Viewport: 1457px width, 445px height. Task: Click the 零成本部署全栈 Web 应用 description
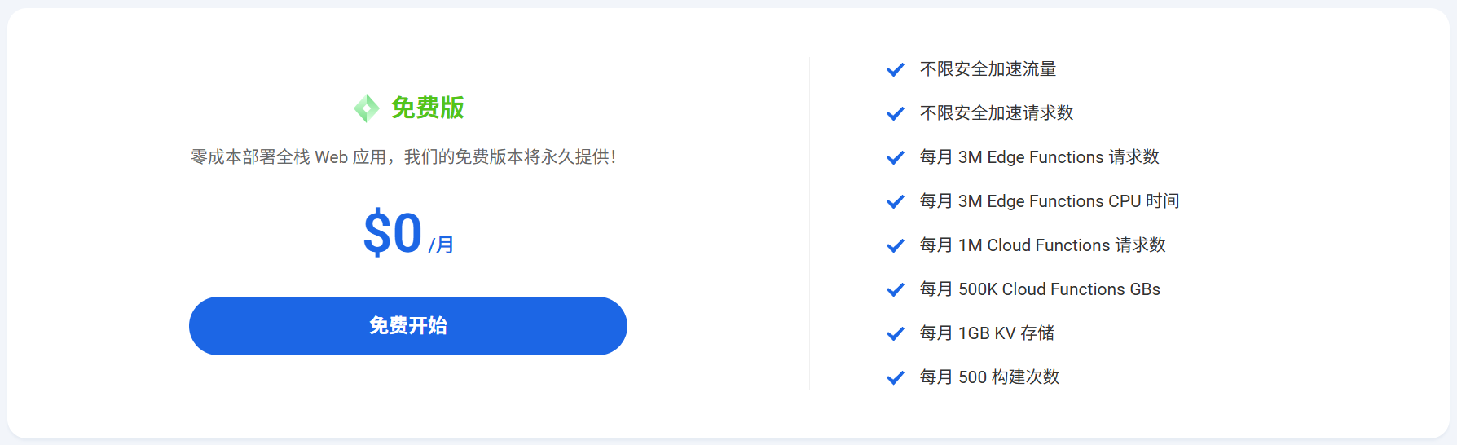403,157
